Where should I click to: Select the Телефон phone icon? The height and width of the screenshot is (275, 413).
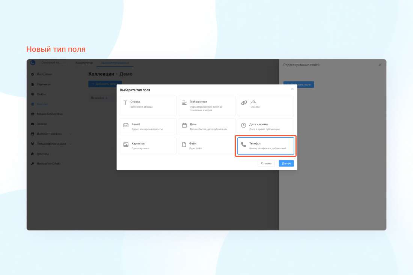coord(243,144)
